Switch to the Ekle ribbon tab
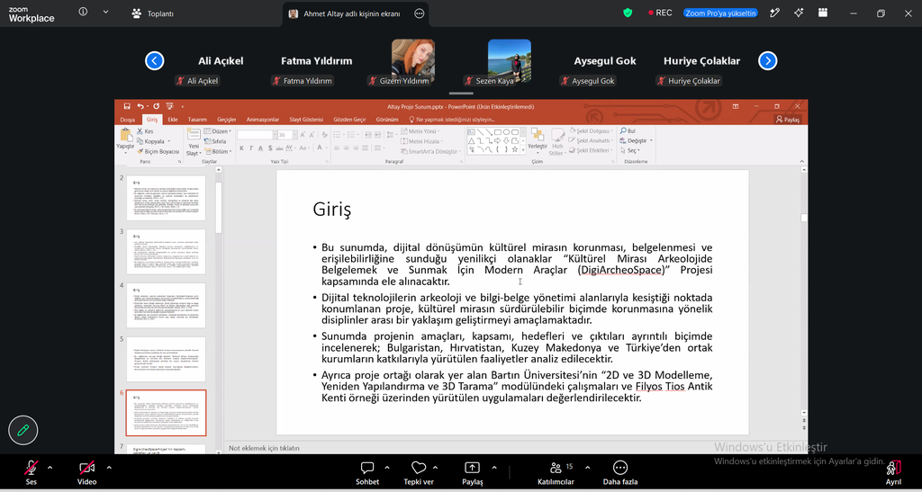 [172, 120]
